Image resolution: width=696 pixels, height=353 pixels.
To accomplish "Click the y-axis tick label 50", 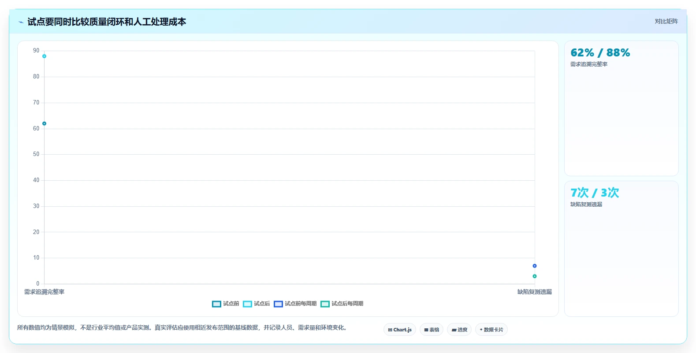I will pyautogui.click(x=36, y=154).
